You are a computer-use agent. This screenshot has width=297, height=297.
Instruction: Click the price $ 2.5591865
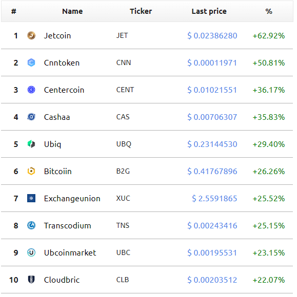(214, 198)
